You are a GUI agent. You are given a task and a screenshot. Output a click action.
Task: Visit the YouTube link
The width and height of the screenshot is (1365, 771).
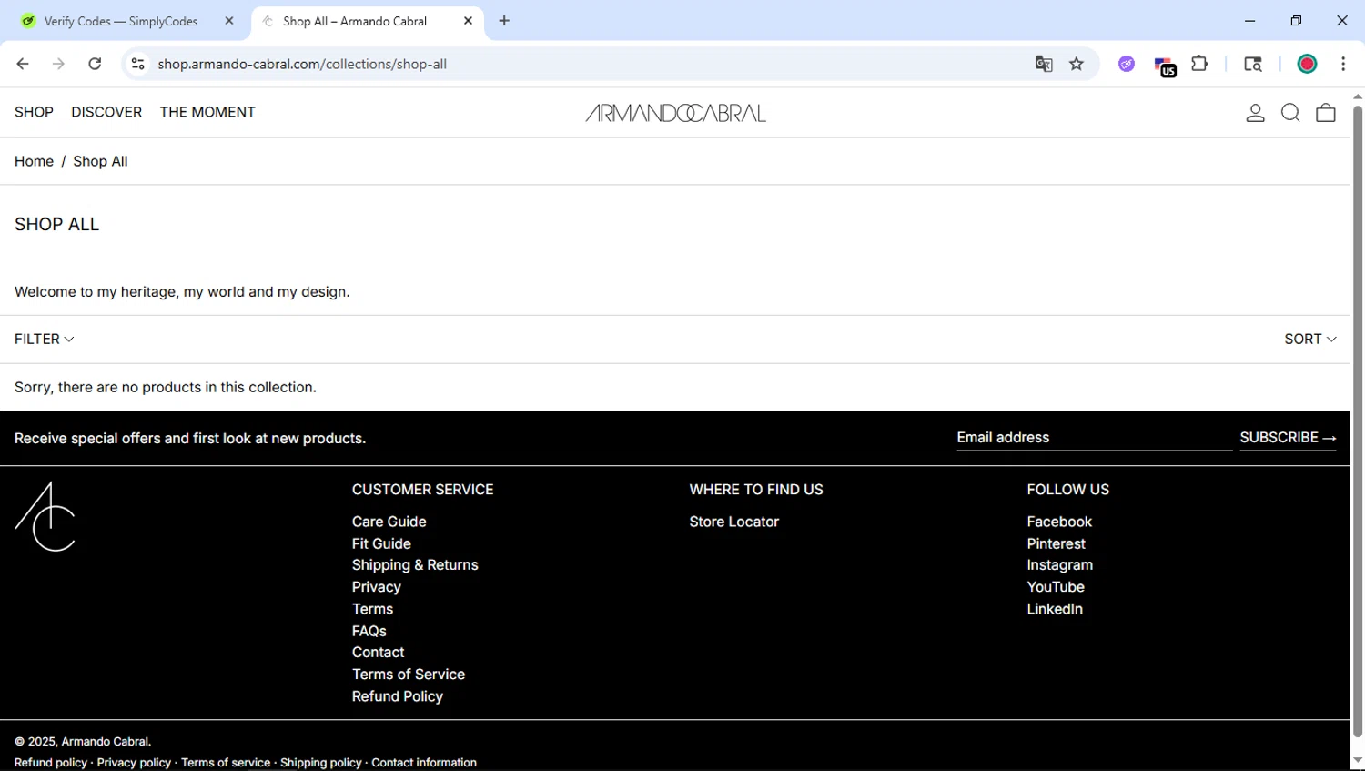coord(1056,587)
